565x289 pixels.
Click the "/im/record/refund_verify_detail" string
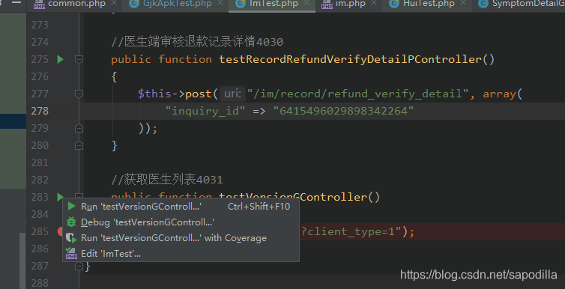358,94
